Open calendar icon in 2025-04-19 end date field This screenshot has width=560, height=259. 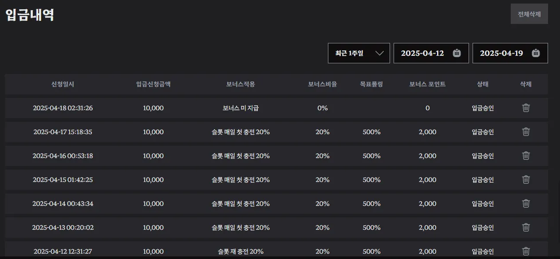click(x=536, y=53)
